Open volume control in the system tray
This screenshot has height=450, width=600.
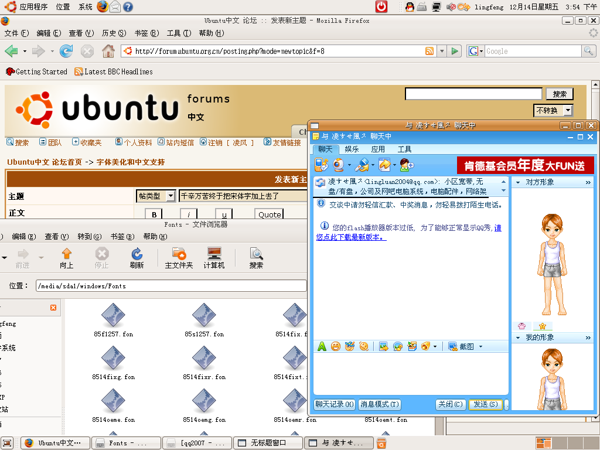(x=451, y=7)
